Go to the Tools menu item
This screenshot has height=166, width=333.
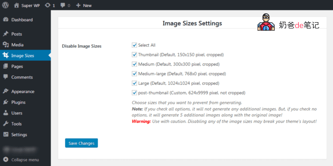25,124
